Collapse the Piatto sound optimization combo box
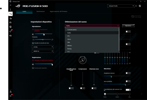The width and height of the screenshot is (147, 100). (x=92, y=26)
